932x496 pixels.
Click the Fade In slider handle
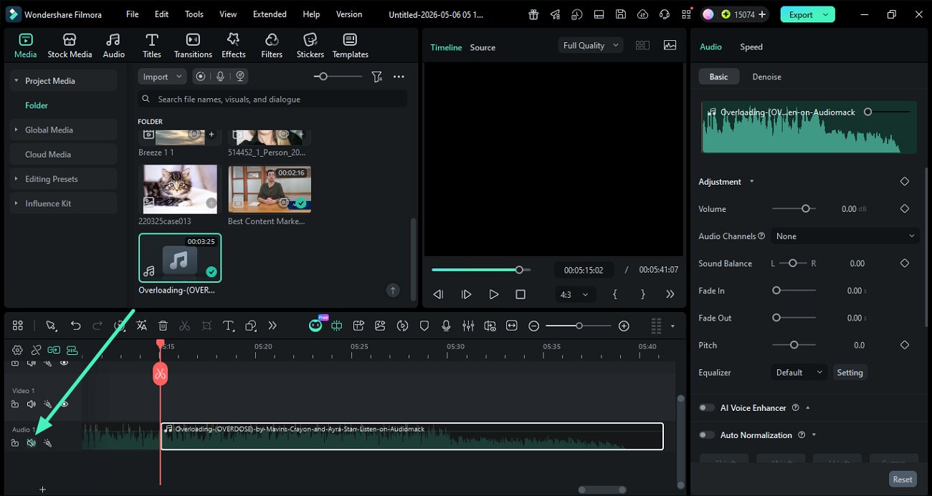(776, 291)
